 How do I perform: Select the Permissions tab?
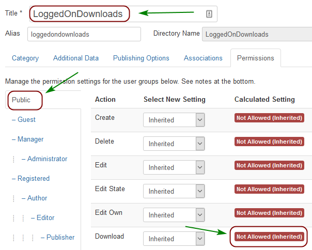[x=256, y=58]
